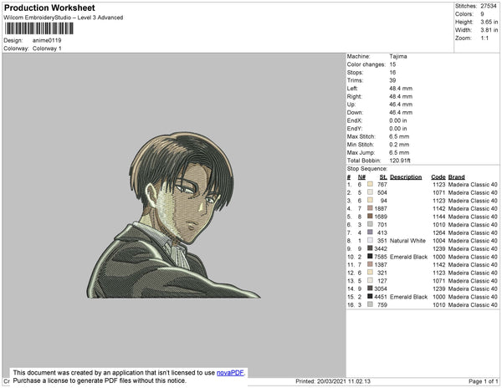This screenshot has height=388, width=502.
Task: Click the Zoom value '1:1'
Action: point(484,38)
